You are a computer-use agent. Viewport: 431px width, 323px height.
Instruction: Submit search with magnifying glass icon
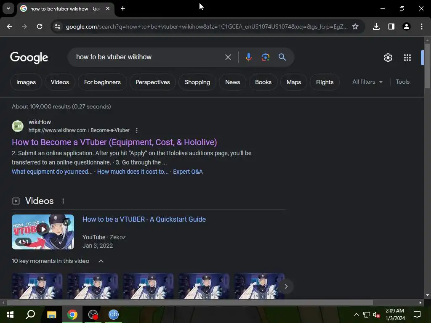(x=282, y=57)
